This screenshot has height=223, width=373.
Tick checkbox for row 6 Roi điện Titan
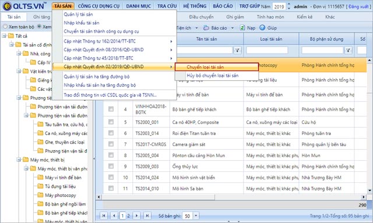coord(111,133)
